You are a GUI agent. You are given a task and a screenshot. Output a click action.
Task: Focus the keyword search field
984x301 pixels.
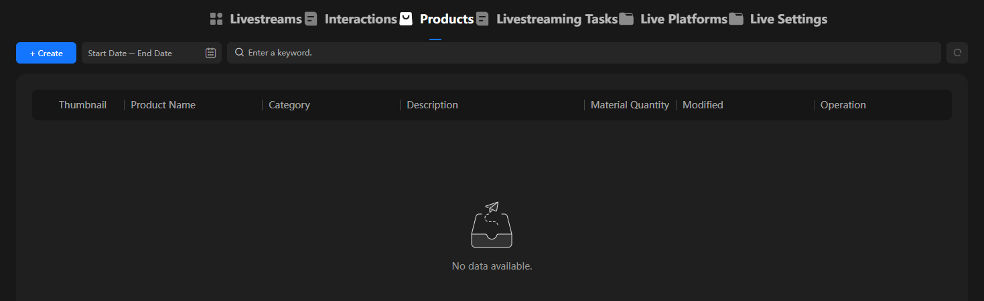[x=584, y=53]
